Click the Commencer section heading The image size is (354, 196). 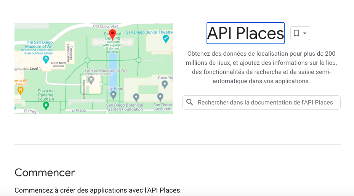tap(45, 172)
